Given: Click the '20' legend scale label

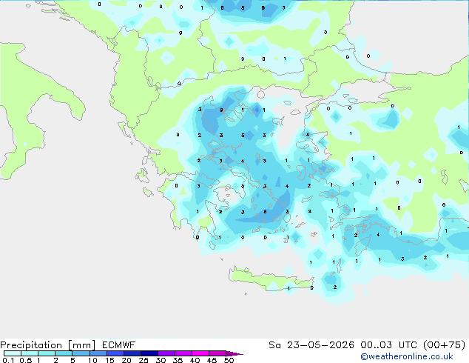Looking at the screenshot, I should click(x=126, y=360).
